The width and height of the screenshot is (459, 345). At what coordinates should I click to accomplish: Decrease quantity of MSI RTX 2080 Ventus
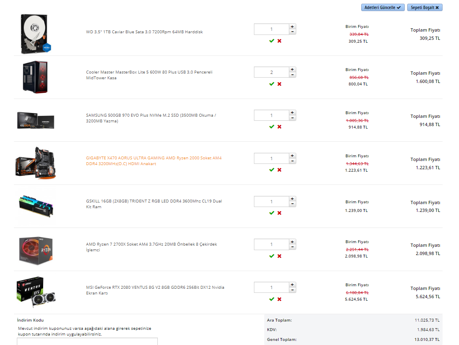(292, 290)
